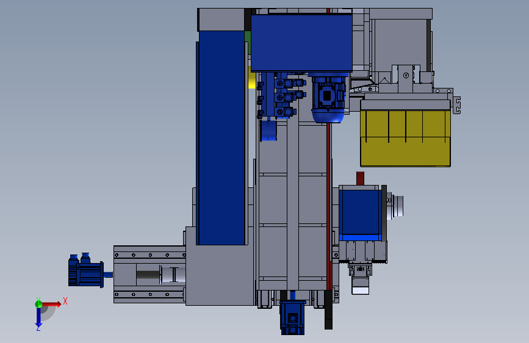Select the gray plate at top right
529x343 pixels.
click(x=401, y=13)
